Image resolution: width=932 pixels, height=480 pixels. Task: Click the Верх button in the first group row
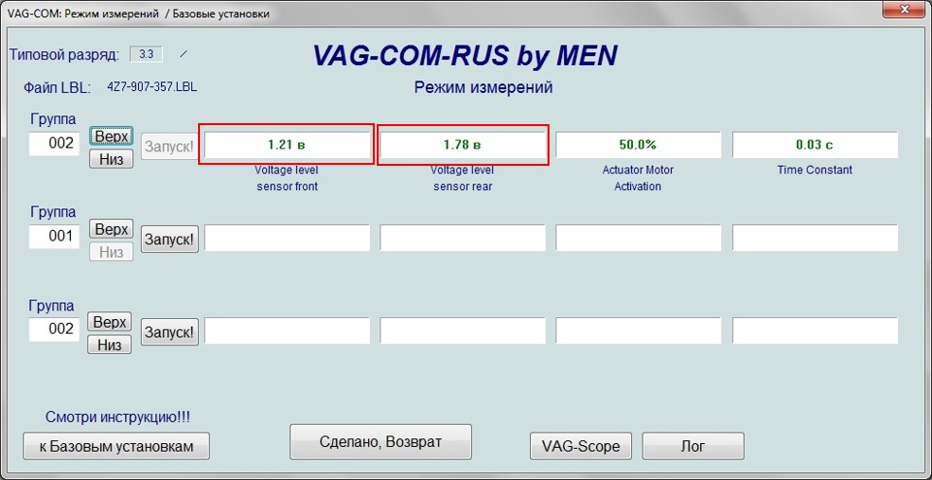112,137
